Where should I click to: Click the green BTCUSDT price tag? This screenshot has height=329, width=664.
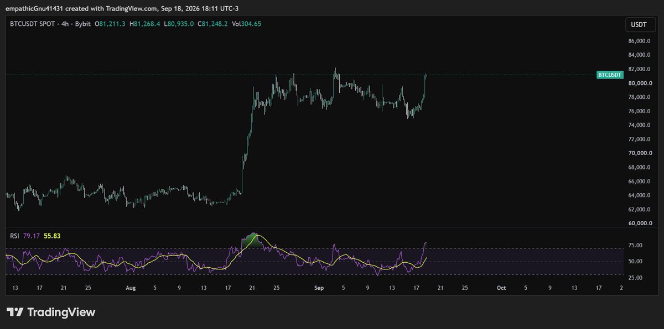pyautogui.click(x=610, y=75)
